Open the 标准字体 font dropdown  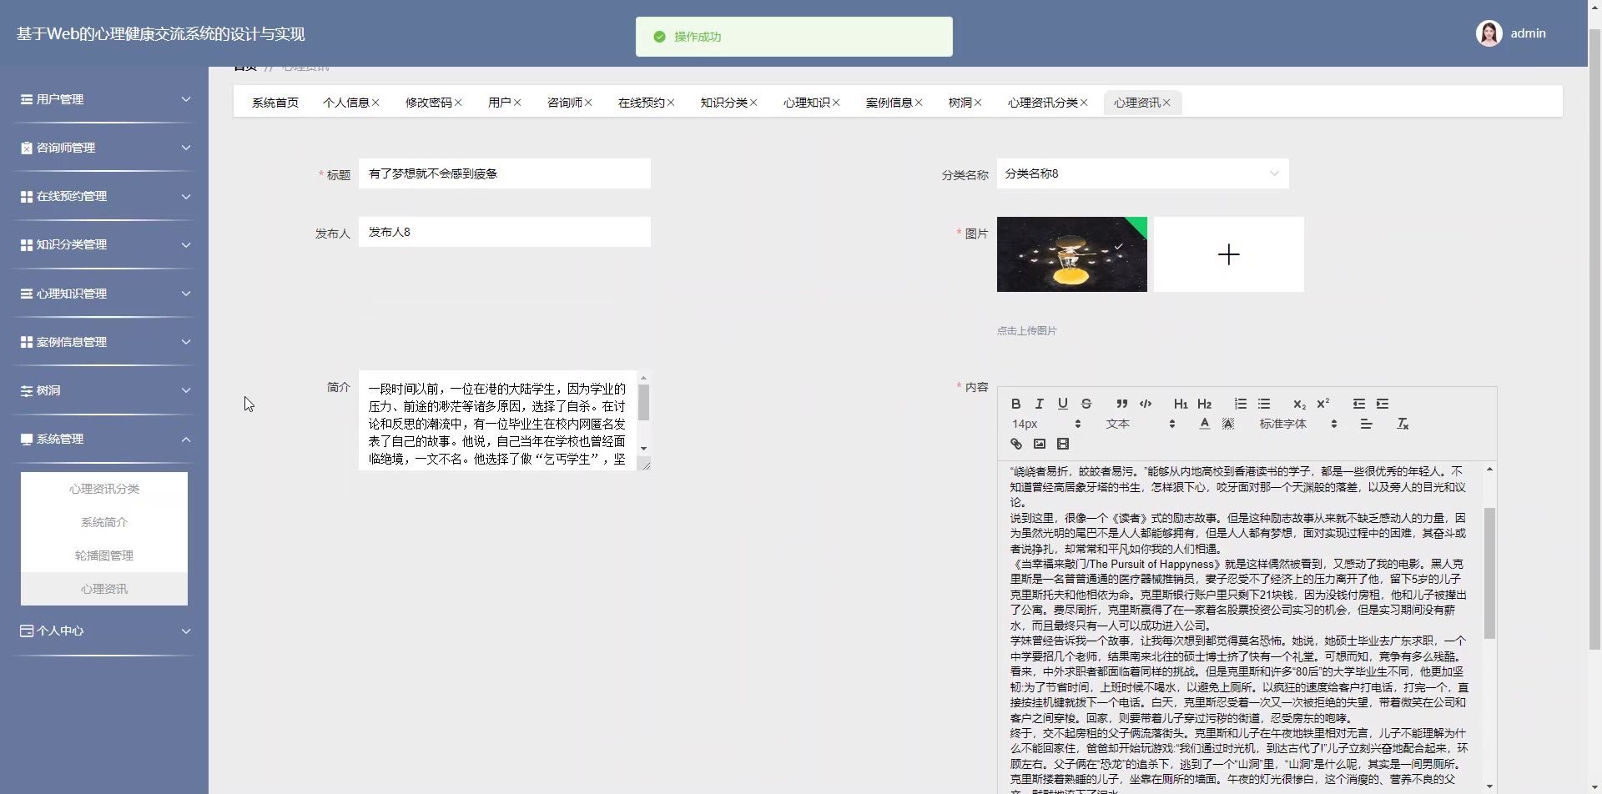(x=1298, y=424)
